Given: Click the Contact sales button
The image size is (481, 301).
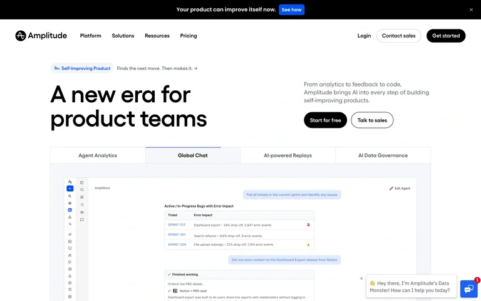Looking at the screenshot, I should [x=398, y=36].
